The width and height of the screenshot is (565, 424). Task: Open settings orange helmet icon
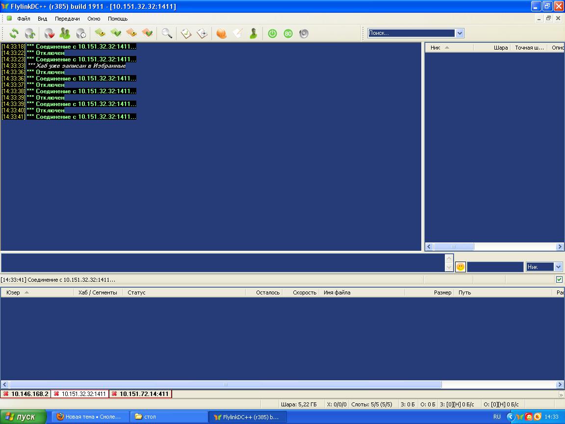click(x=221, y=33)
